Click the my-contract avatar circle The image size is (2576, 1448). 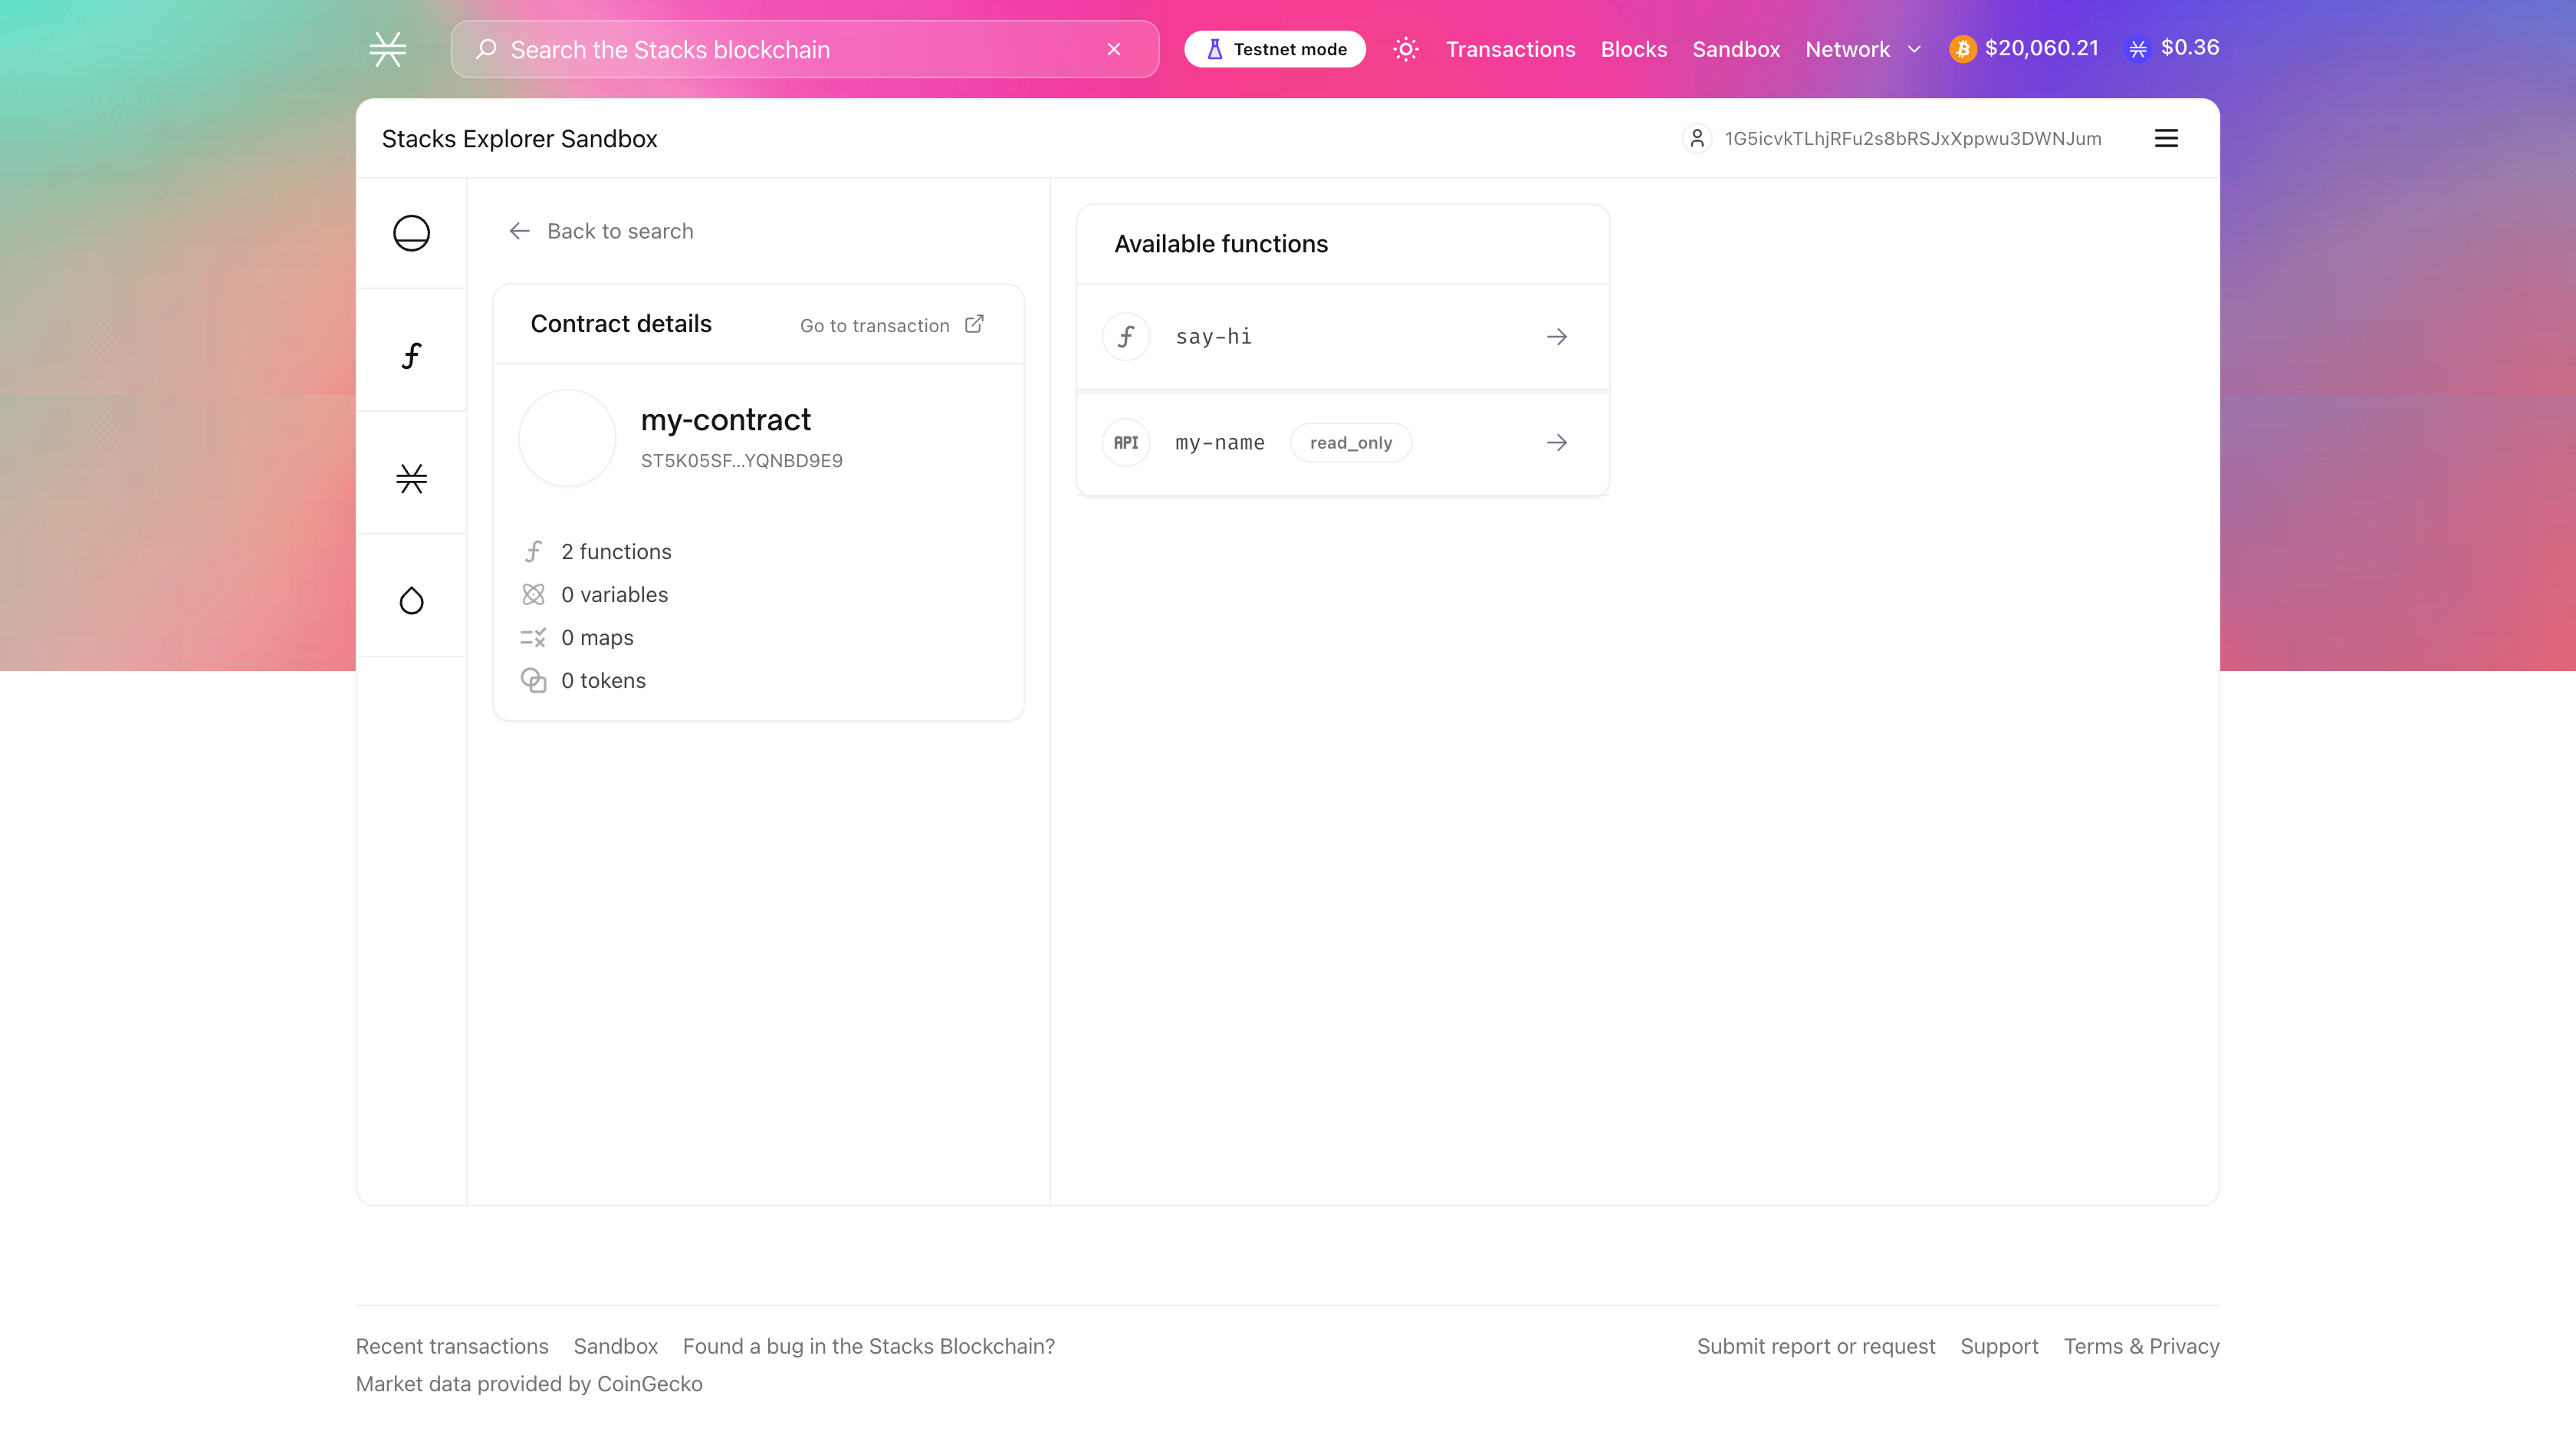(567, 438)
